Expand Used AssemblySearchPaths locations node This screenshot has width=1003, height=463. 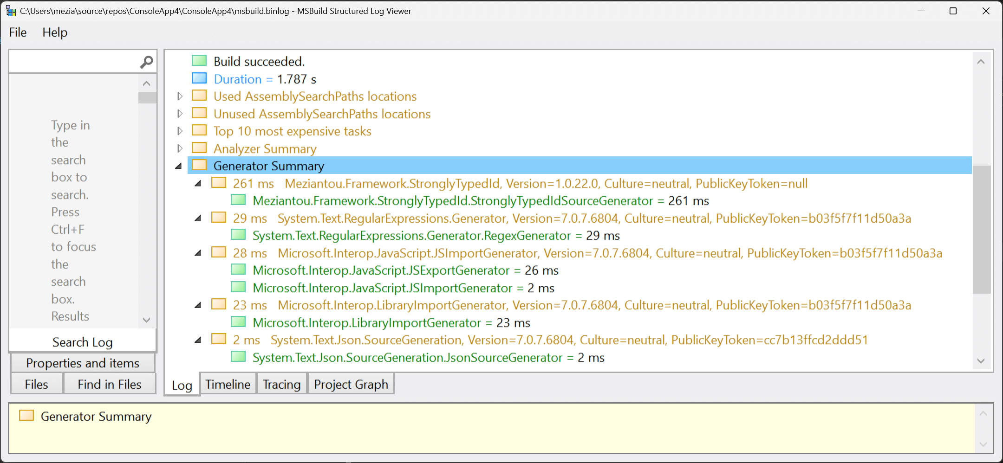click(x=180, y=96)
